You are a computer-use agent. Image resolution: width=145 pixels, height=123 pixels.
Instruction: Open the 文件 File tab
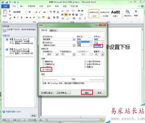pyautogui.click(x=6, y=6)
